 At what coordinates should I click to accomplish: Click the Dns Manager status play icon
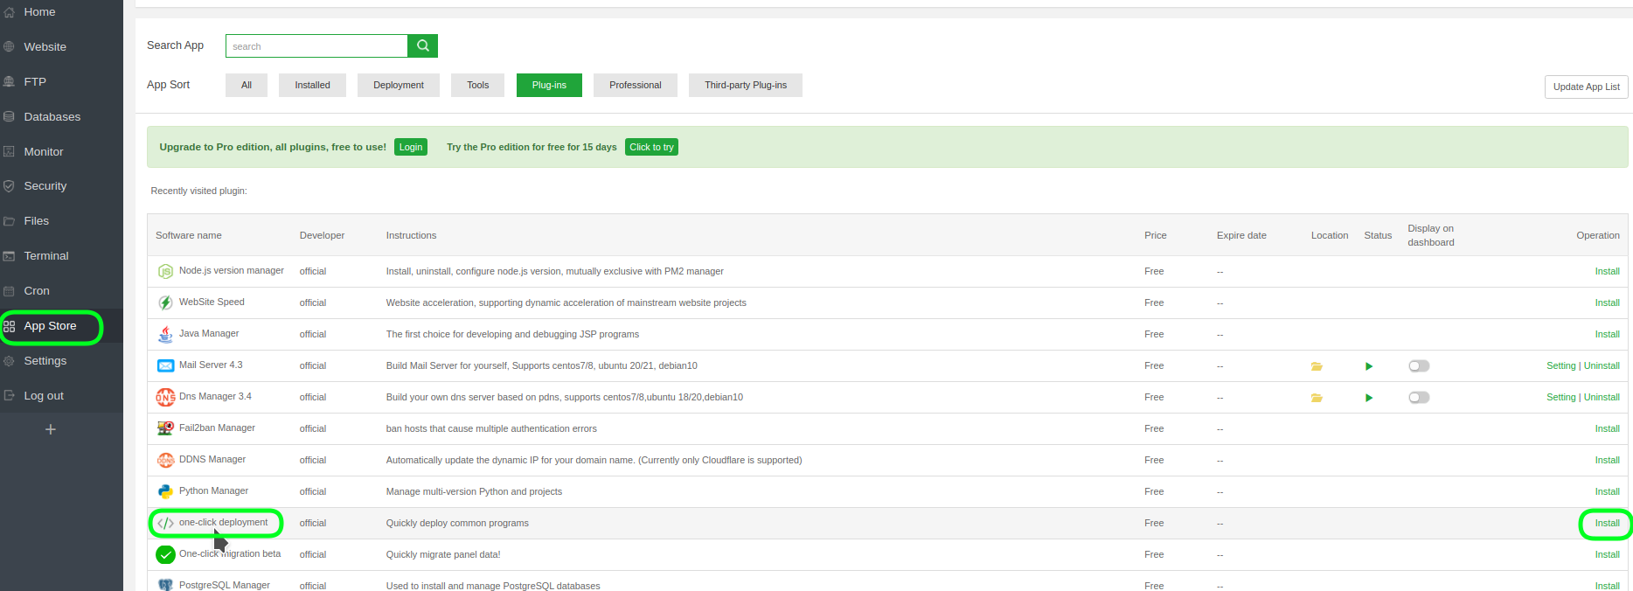point(1369,398)
